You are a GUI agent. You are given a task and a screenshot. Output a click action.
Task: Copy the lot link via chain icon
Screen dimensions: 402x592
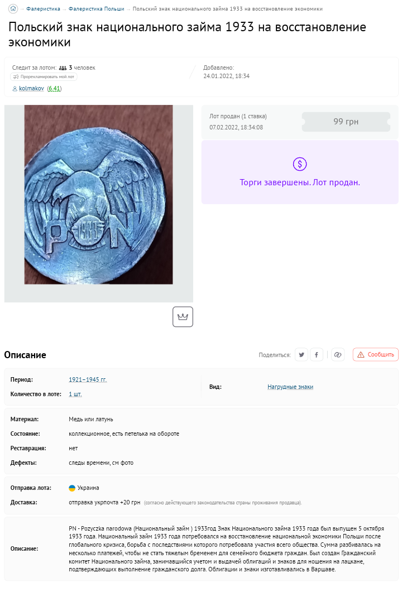[x=337, y=354]
